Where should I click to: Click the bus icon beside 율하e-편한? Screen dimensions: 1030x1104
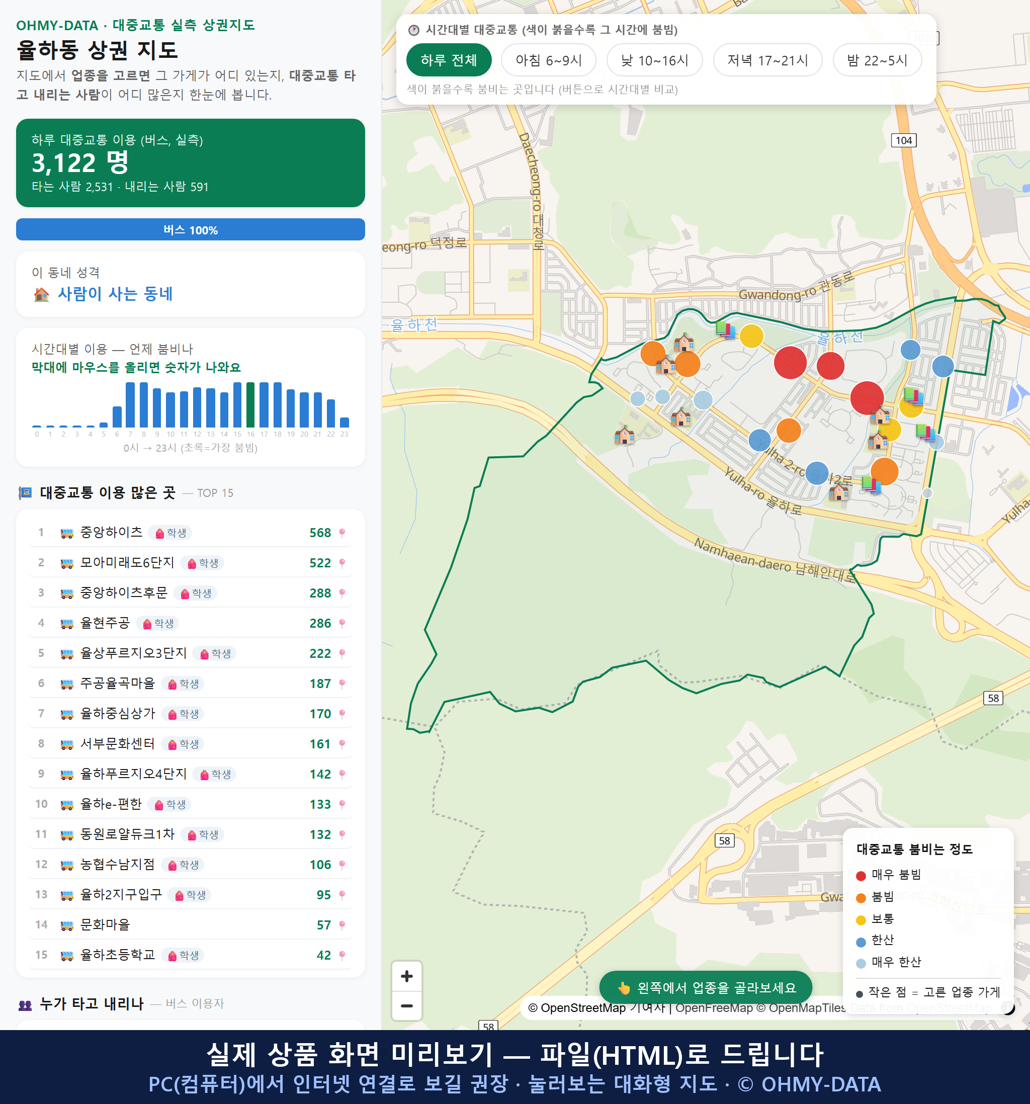(x=66, y=805)
